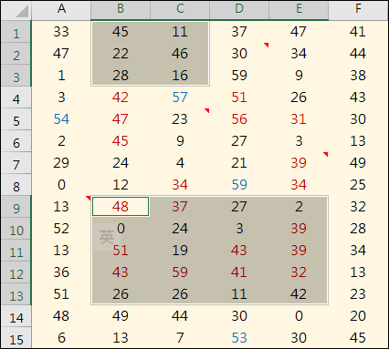Click red 32 in cell E12
Screen dimensions: 389x349
[299, 272]
